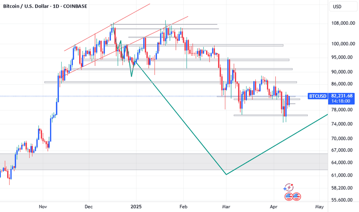The height and width of the screenshot is (212, 359).
Task: Click the Dec label on time axis
Action: pyautogui.click(x=89, y=207)
